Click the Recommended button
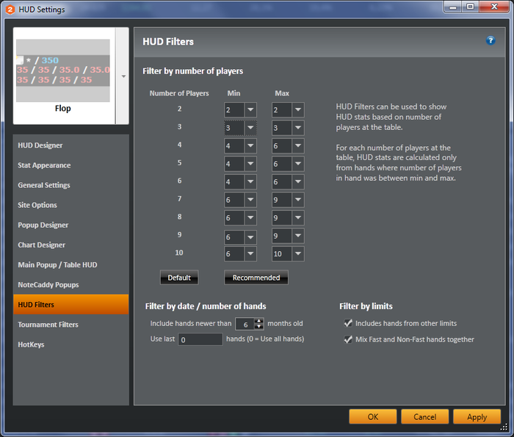 (256, 278)
